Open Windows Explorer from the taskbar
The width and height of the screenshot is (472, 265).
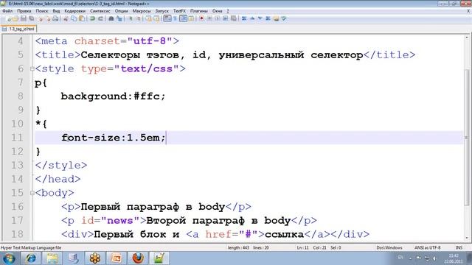52,258
